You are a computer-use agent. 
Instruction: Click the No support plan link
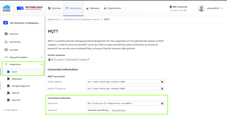coord(177,10)
